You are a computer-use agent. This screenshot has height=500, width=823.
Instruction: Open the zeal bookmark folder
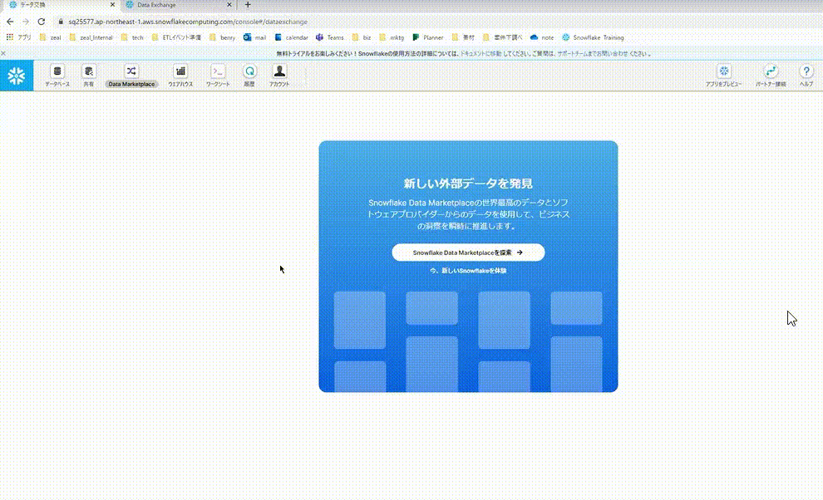click(51, 37)
